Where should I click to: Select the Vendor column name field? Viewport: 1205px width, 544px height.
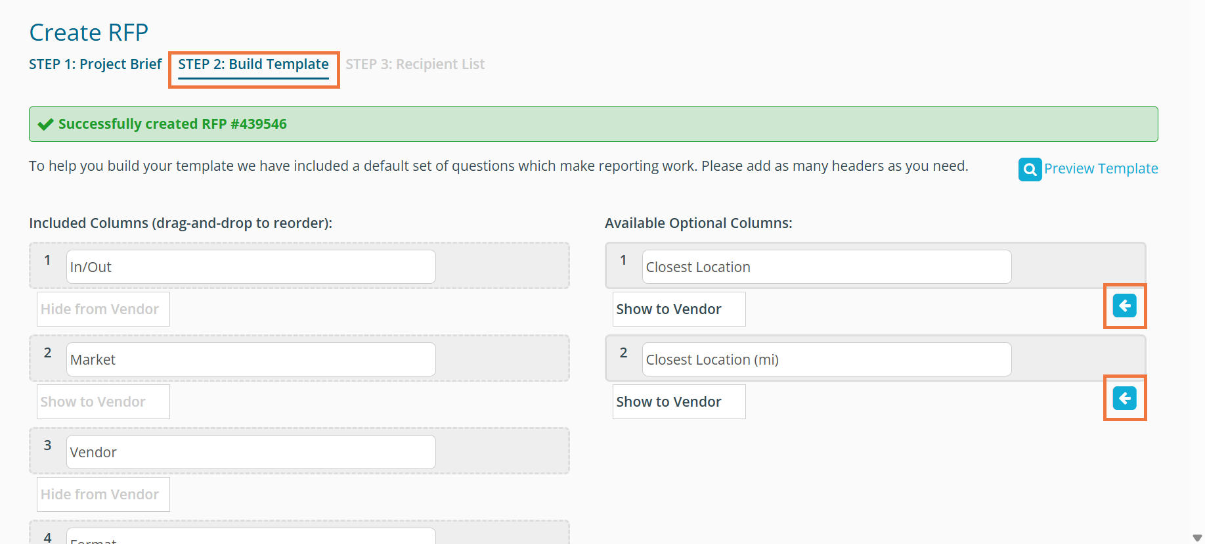pos(251,452)
